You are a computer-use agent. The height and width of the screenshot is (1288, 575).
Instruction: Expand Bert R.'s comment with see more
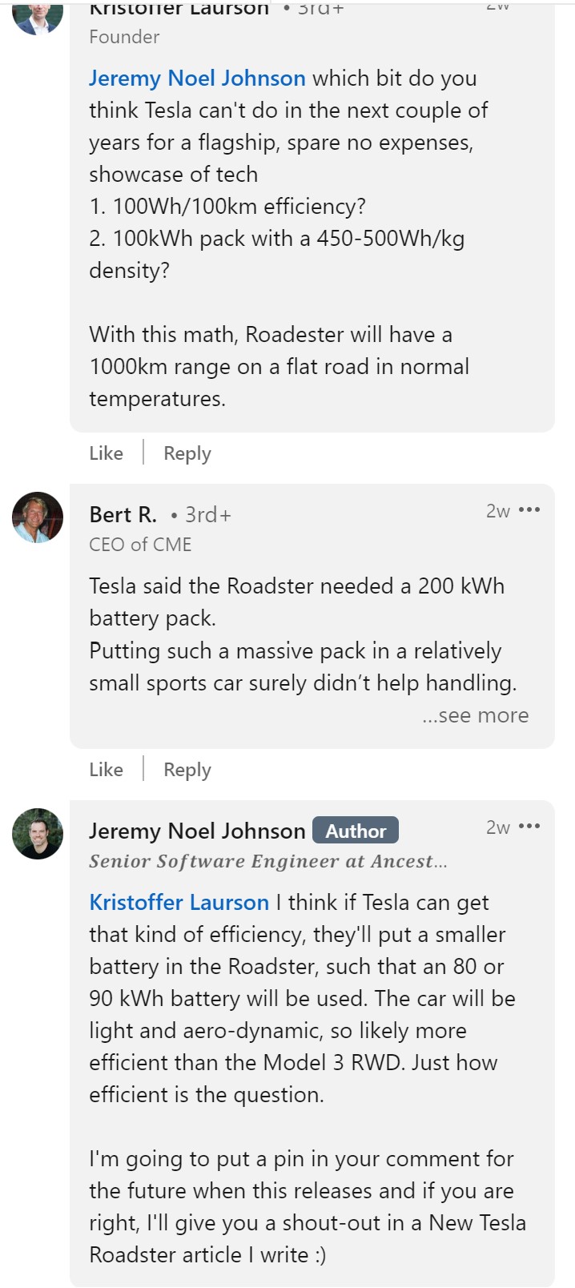[x=476, y=714]
